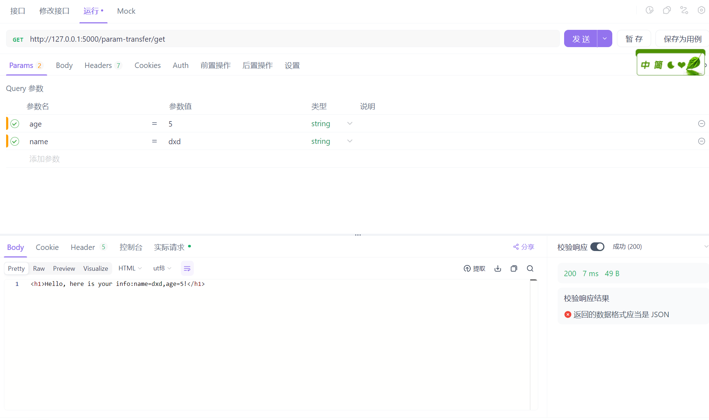The image size is (709, 420).
Task: Click the 保存为用例 button
Action: click(682, 39)
